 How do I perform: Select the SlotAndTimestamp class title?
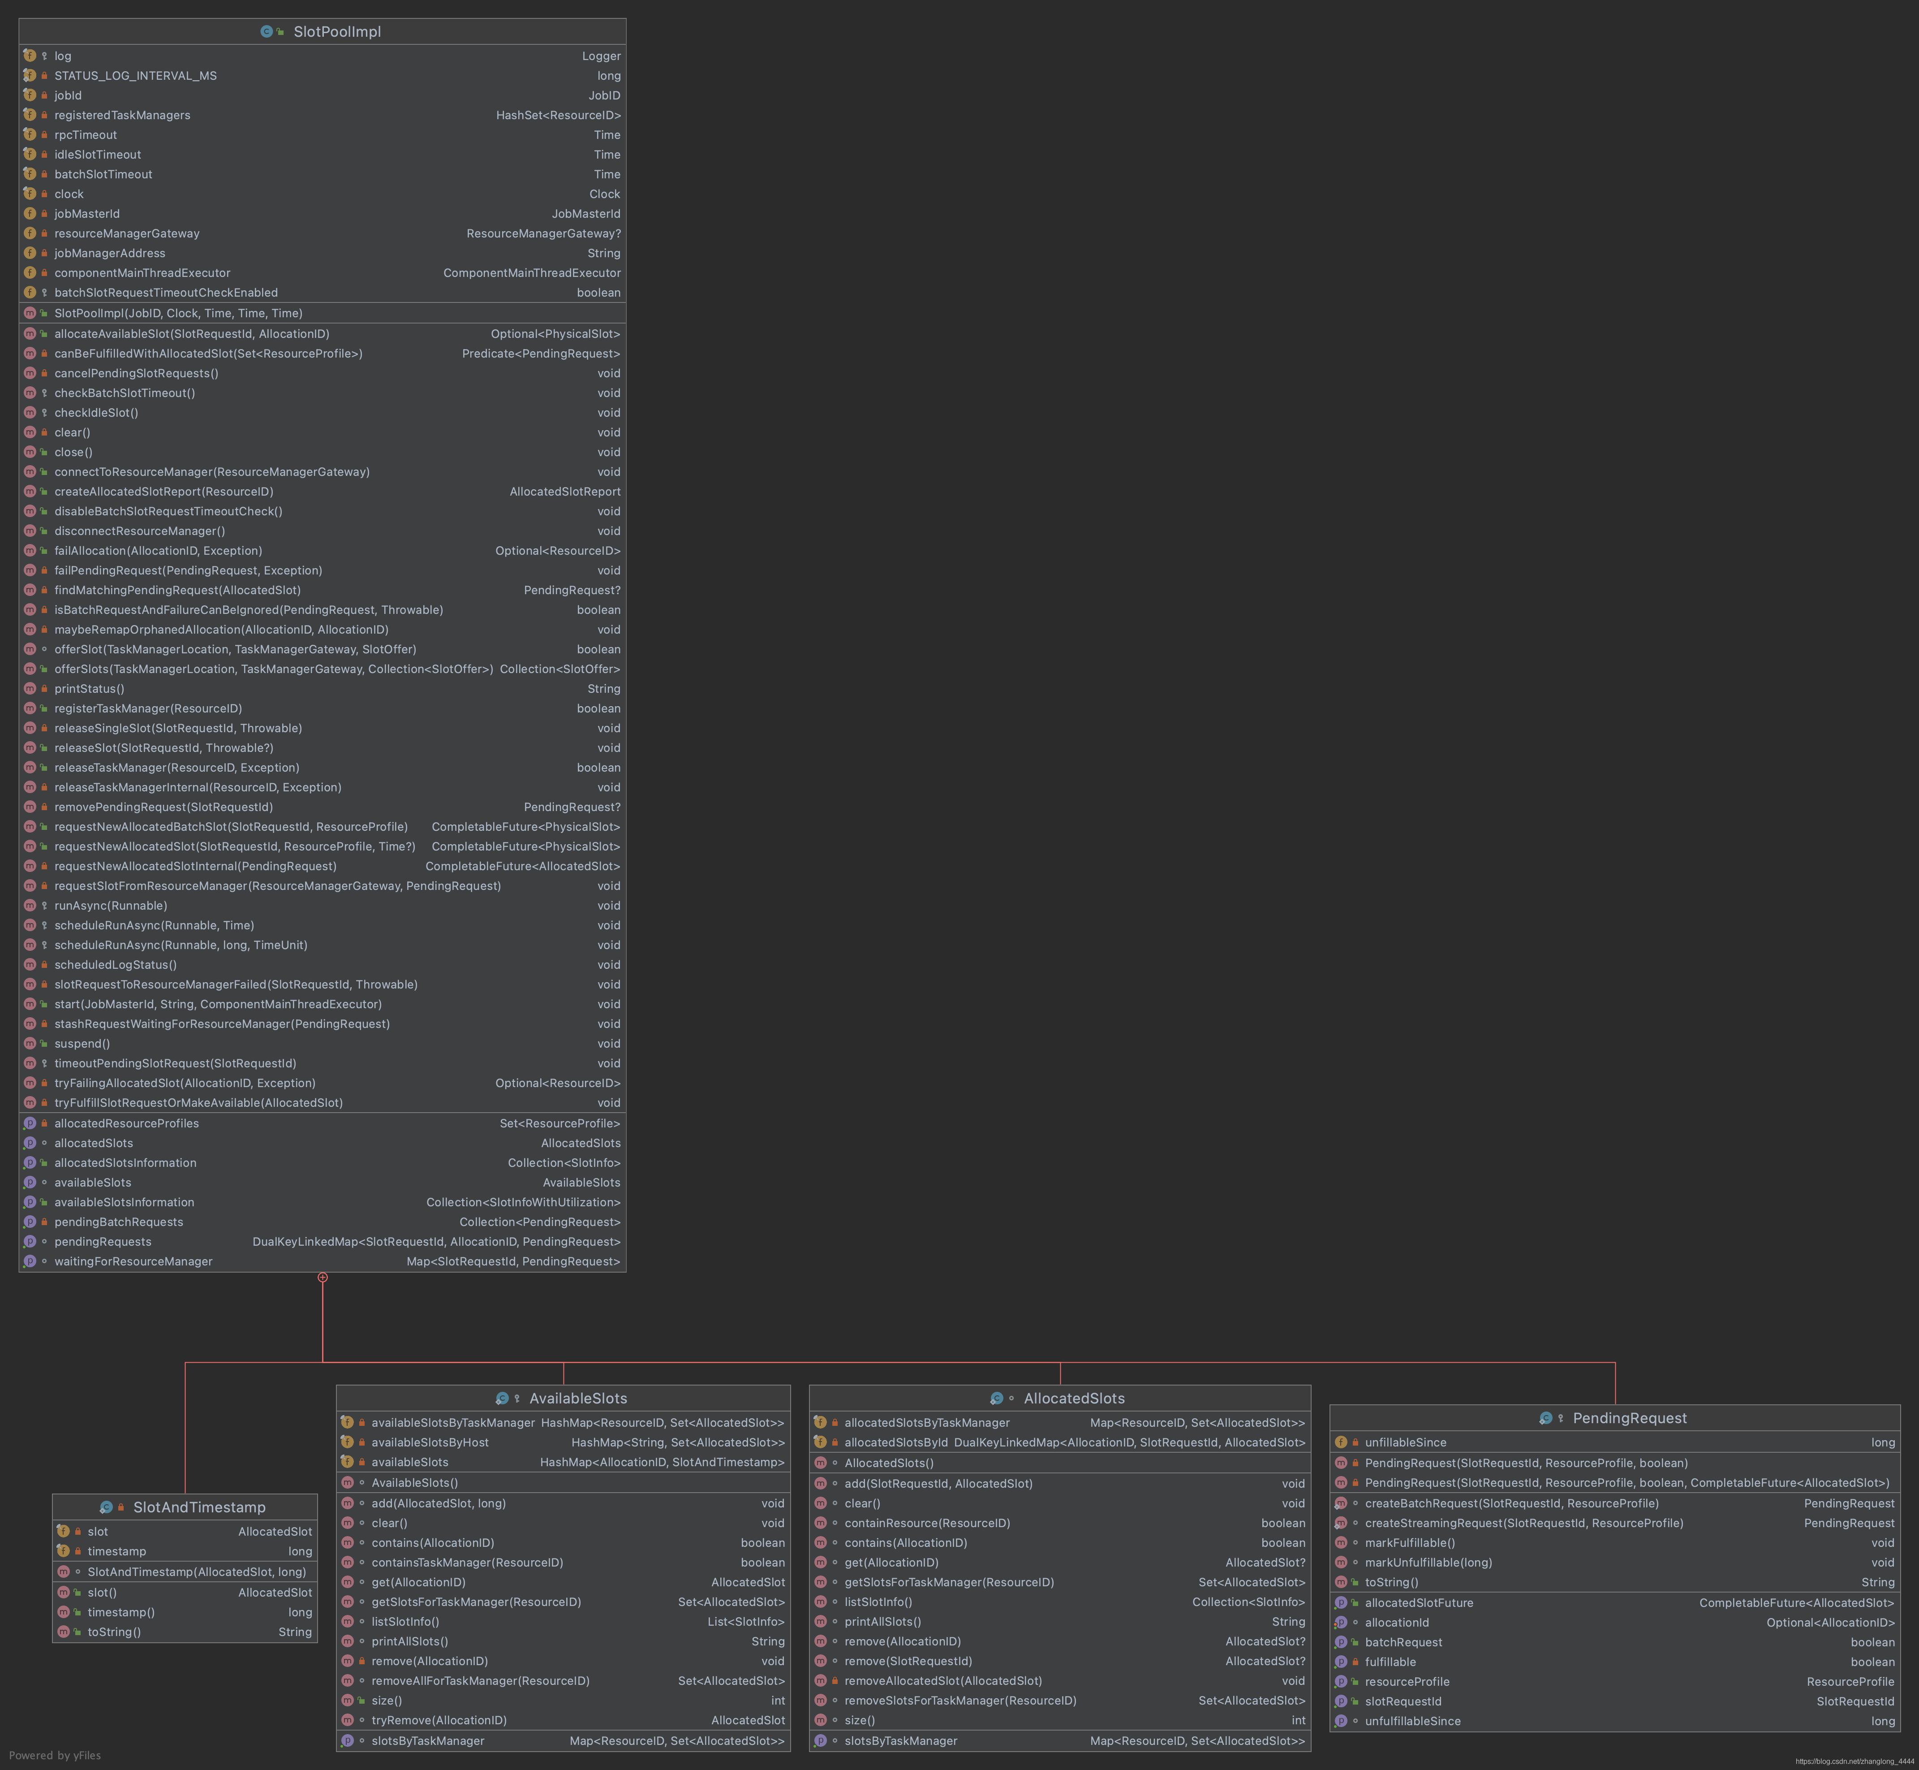click(199, 1507)
